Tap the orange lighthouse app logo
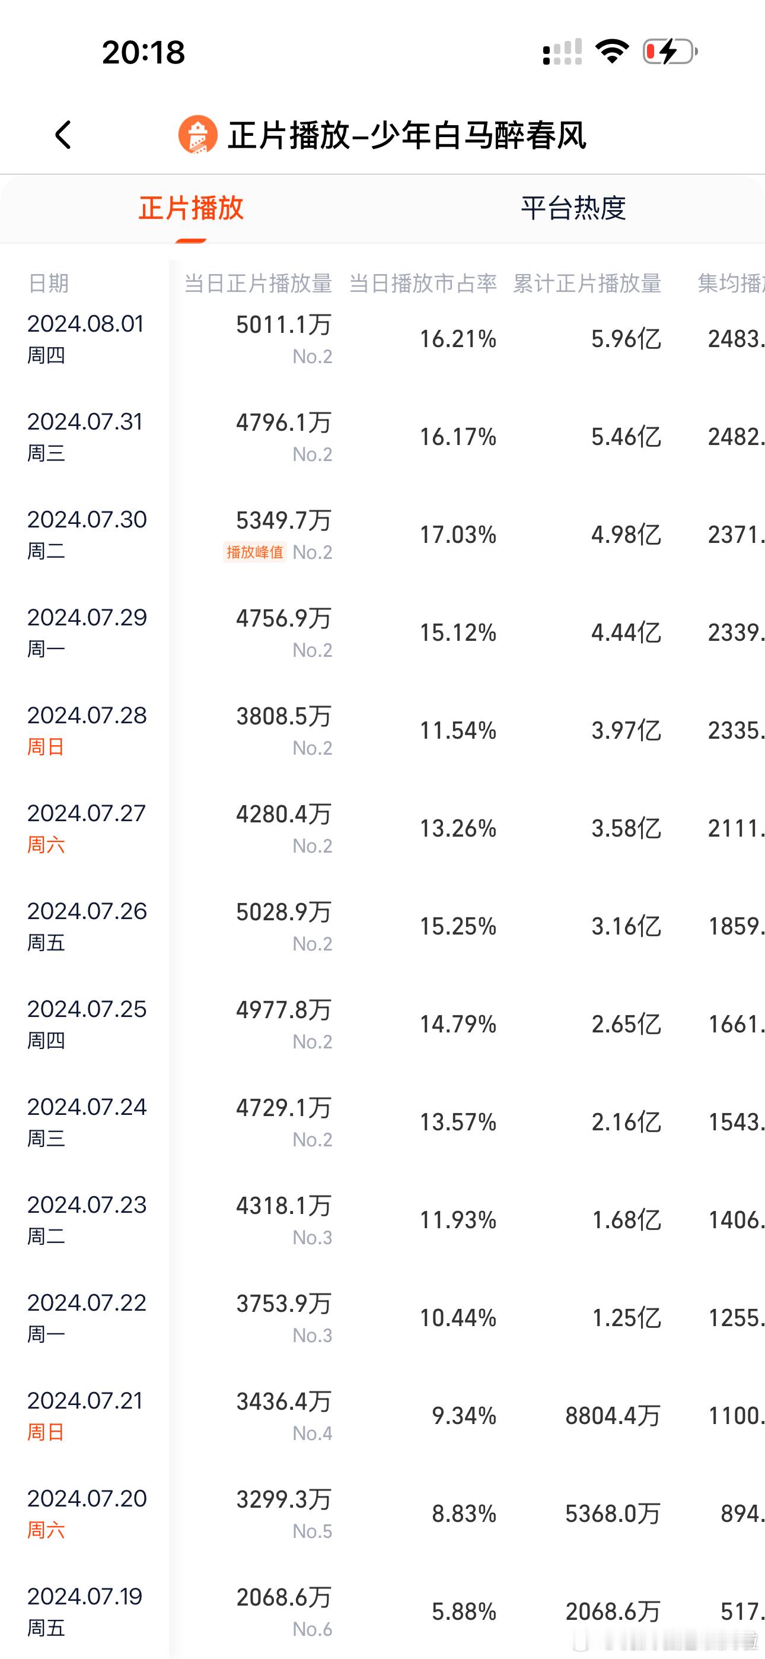Image resolution: width=765 pixels, height=1659 pixels. tap(197, 135)
